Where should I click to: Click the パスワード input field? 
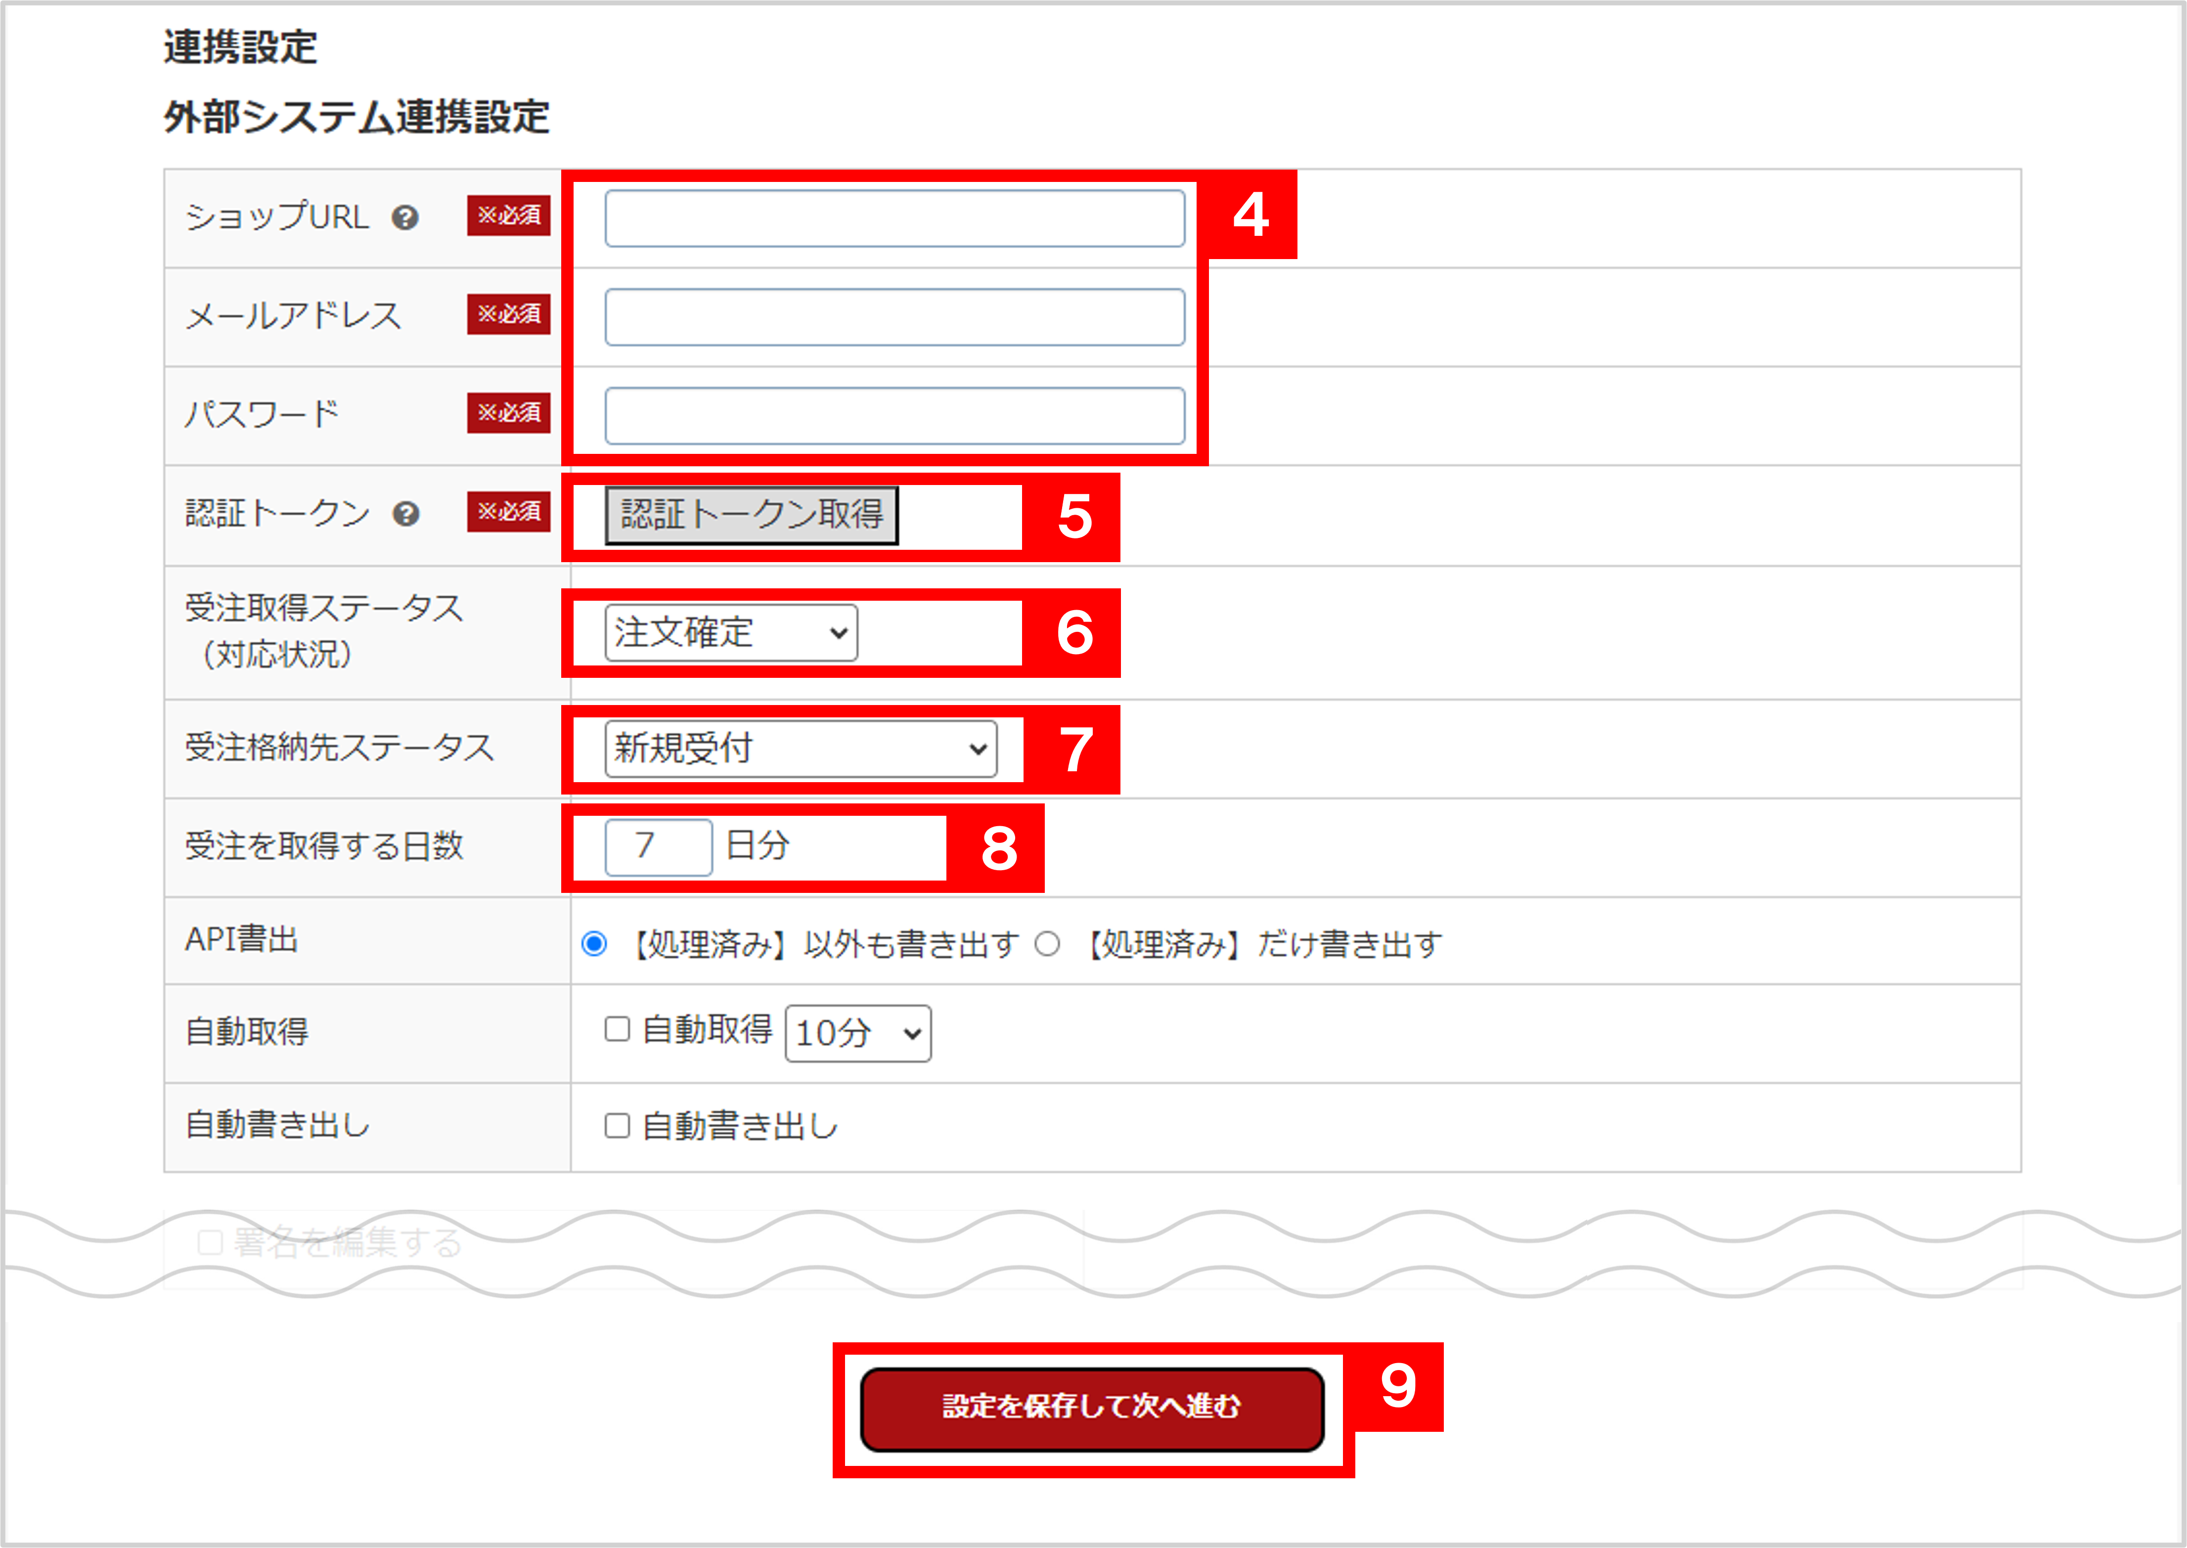pyautogui.click(x=894, y=416)
